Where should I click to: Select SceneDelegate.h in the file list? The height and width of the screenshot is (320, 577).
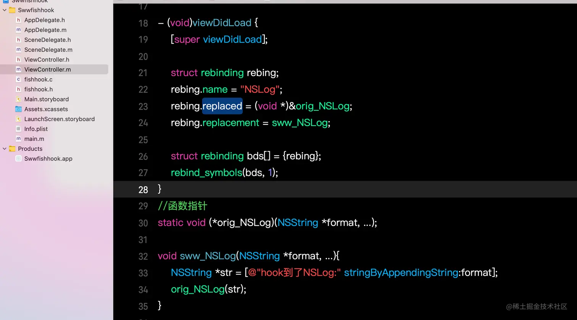48,40
